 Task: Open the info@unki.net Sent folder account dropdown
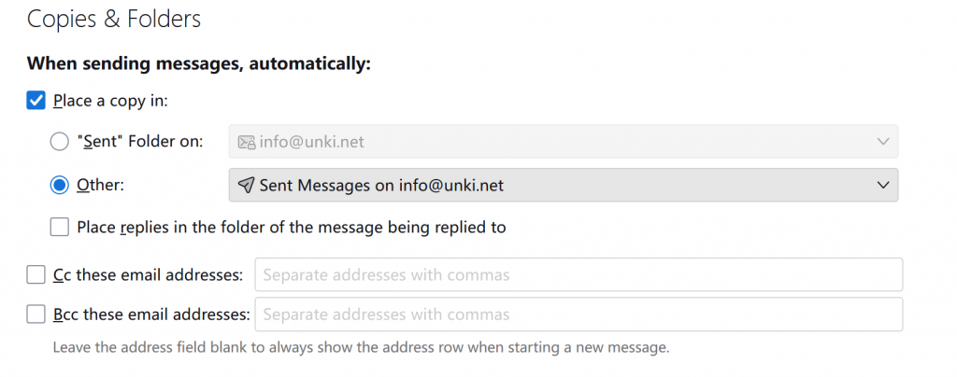point(563,142)
